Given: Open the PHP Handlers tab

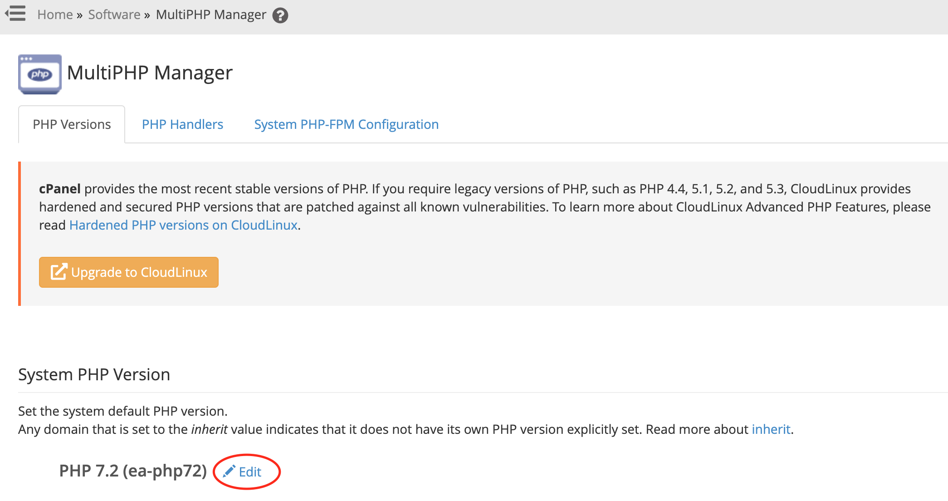Looking at the screenshot, I should [x=182, y=124].
